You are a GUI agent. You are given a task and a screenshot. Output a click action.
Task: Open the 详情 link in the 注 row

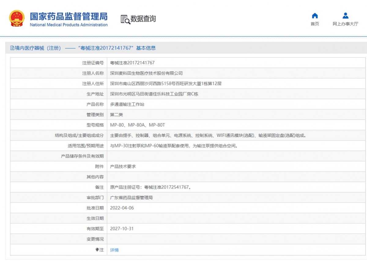114,250
